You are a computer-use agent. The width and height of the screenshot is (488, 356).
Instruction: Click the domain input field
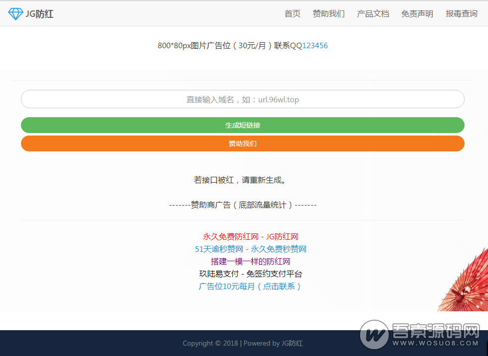pos(243,99)
